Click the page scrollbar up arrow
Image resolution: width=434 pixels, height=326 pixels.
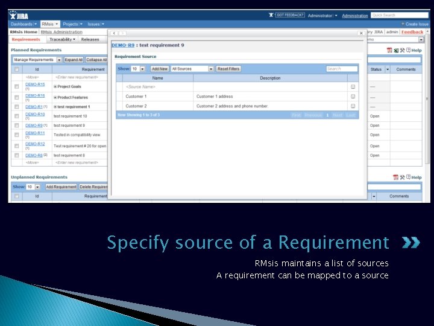[x=427, y=31]
